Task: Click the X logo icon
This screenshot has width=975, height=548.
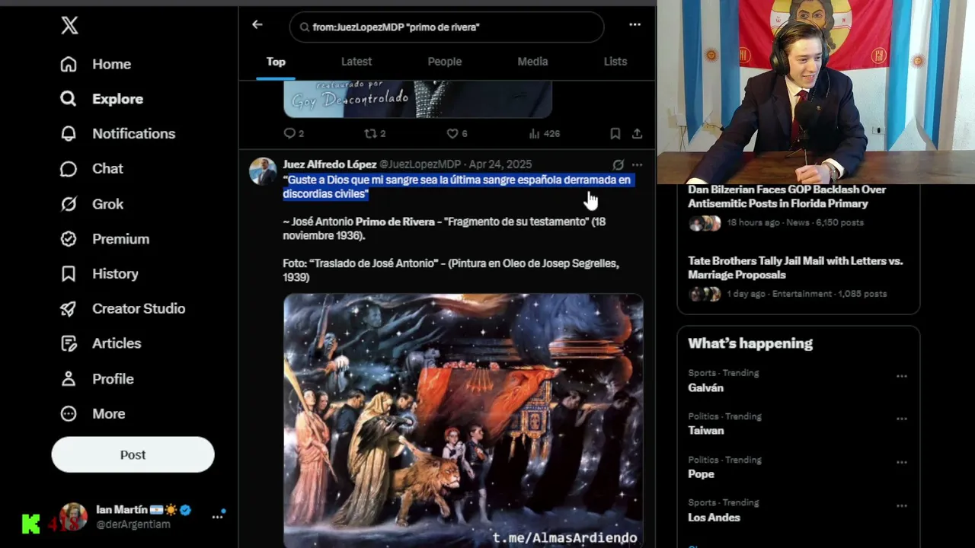Action: pos(69,26)
